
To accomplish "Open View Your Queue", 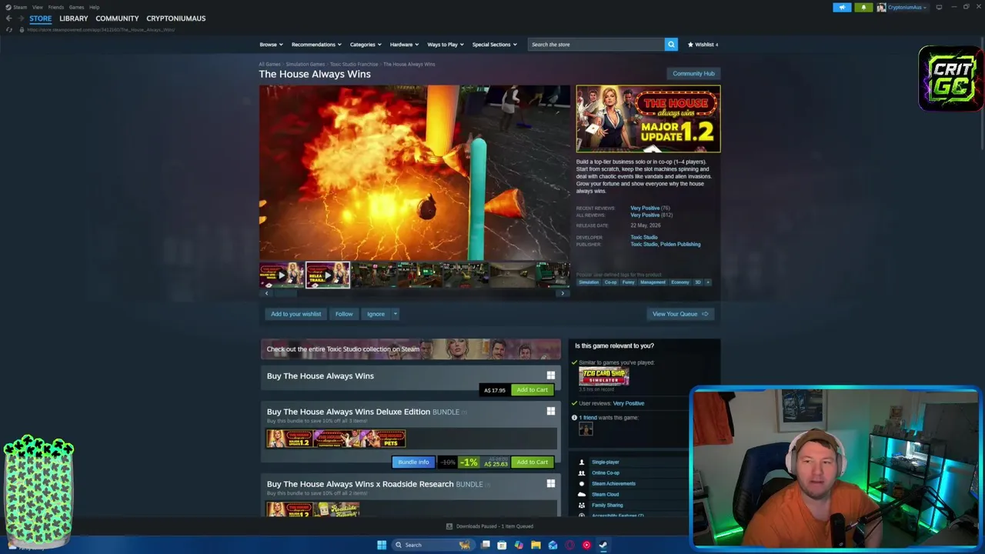I will (x=680, y=314).
